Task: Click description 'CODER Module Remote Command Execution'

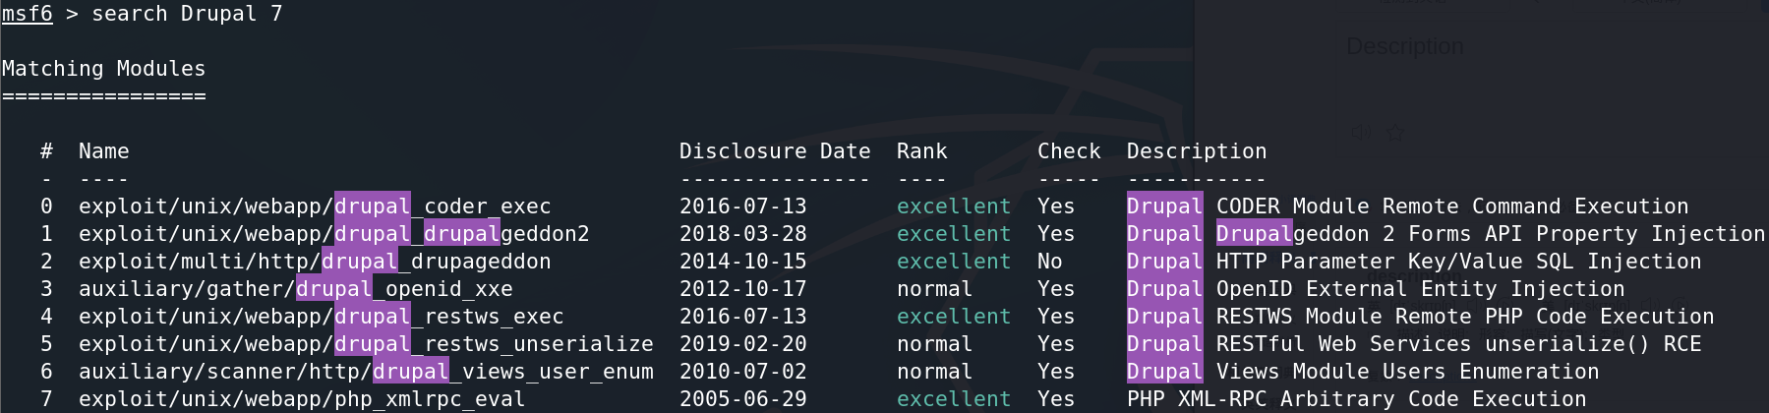Action: click(x=1452, y=206)
